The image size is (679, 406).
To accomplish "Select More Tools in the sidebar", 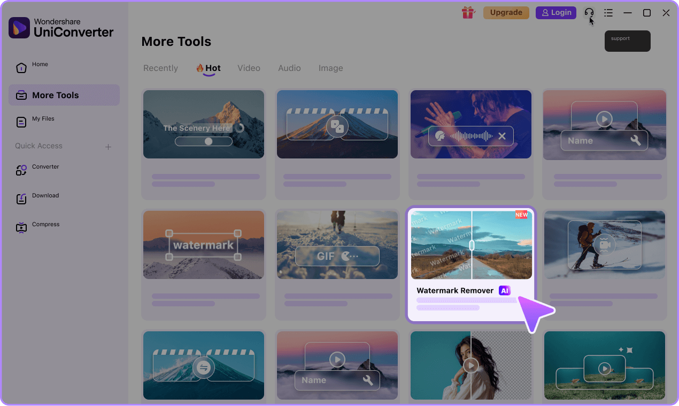I will [64, 95].
